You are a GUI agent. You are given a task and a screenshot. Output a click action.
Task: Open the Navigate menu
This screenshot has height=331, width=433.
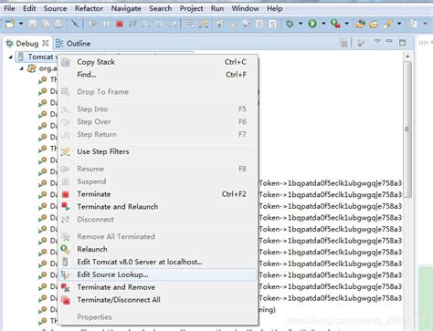126,8
